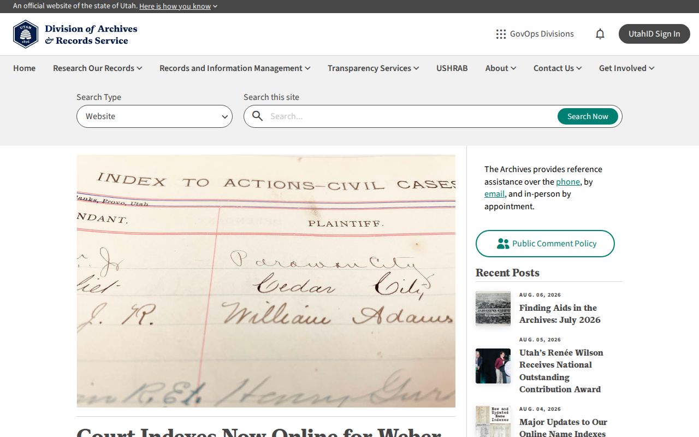Click the GovOps Divisions grid icon

click(501, 34)
